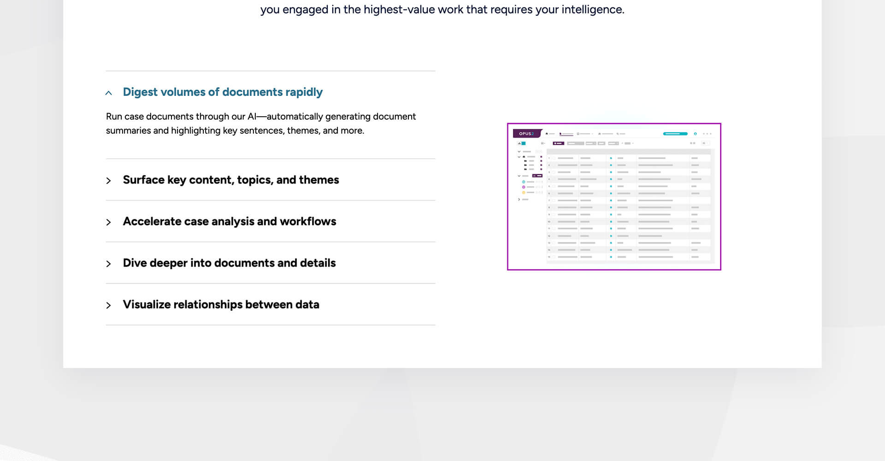The width and height of the screenshot is (885, 461).
Task: Click the Opus 2 product screenshot thumbnail
Action: [614, 196]
